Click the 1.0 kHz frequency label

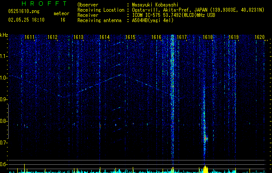point(3,78)
